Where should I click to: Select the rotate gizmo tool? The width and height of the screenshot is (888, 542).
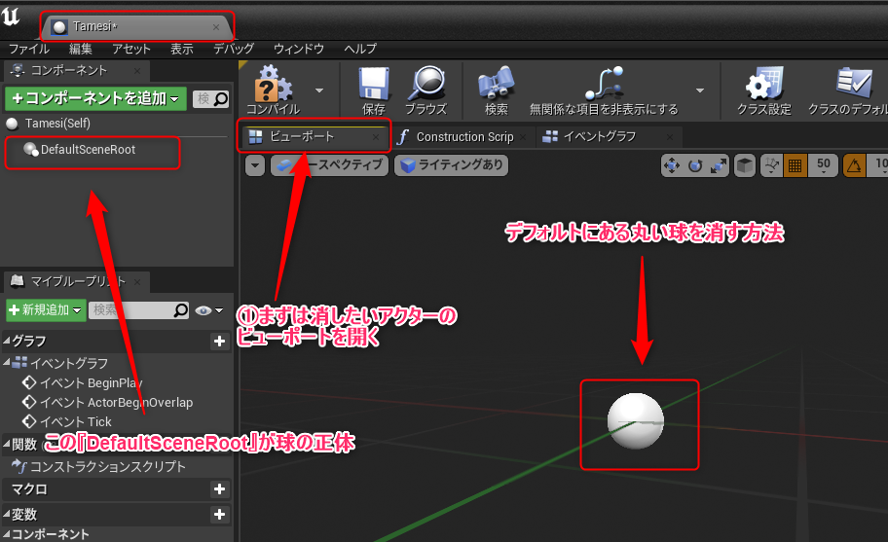(x=695, y=165)
